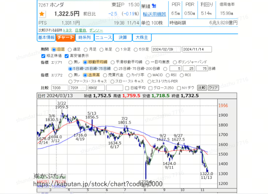Image resolution: width=268 pixels, height=194 pixels.
Task: Click the 1996 price marker on axis
Action: coord(223,106)
